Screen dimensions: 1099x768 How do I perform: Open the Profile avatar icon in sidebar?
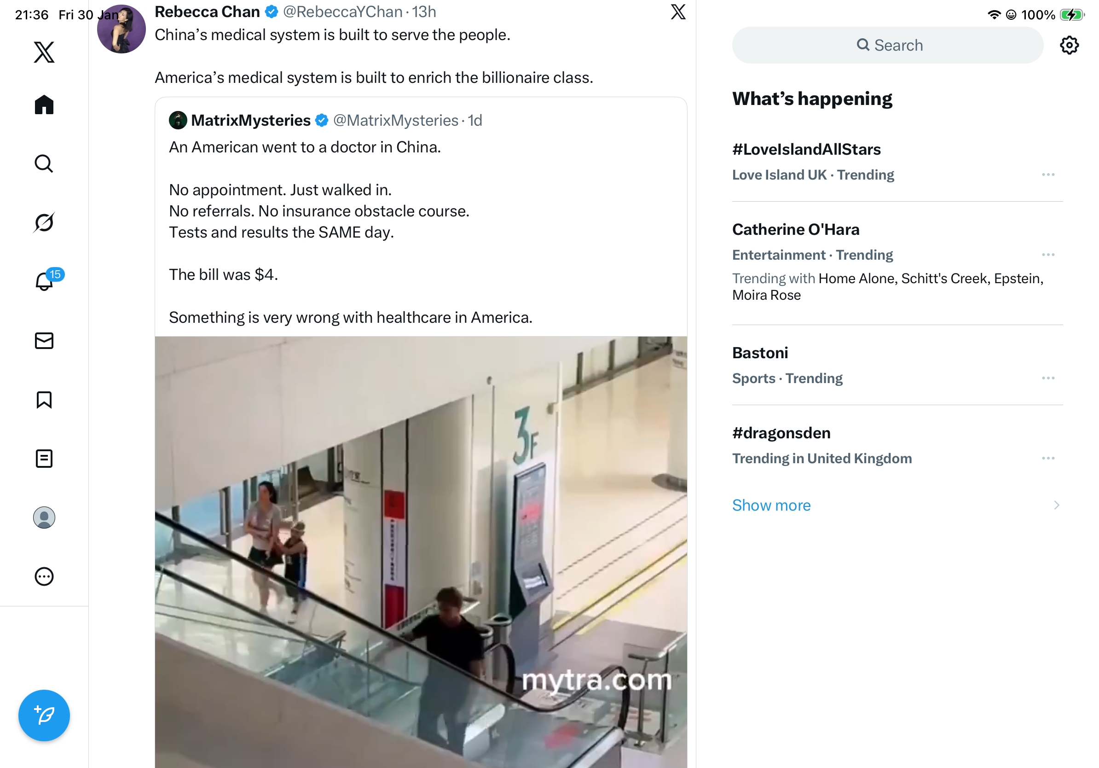[x=44, y=517]
